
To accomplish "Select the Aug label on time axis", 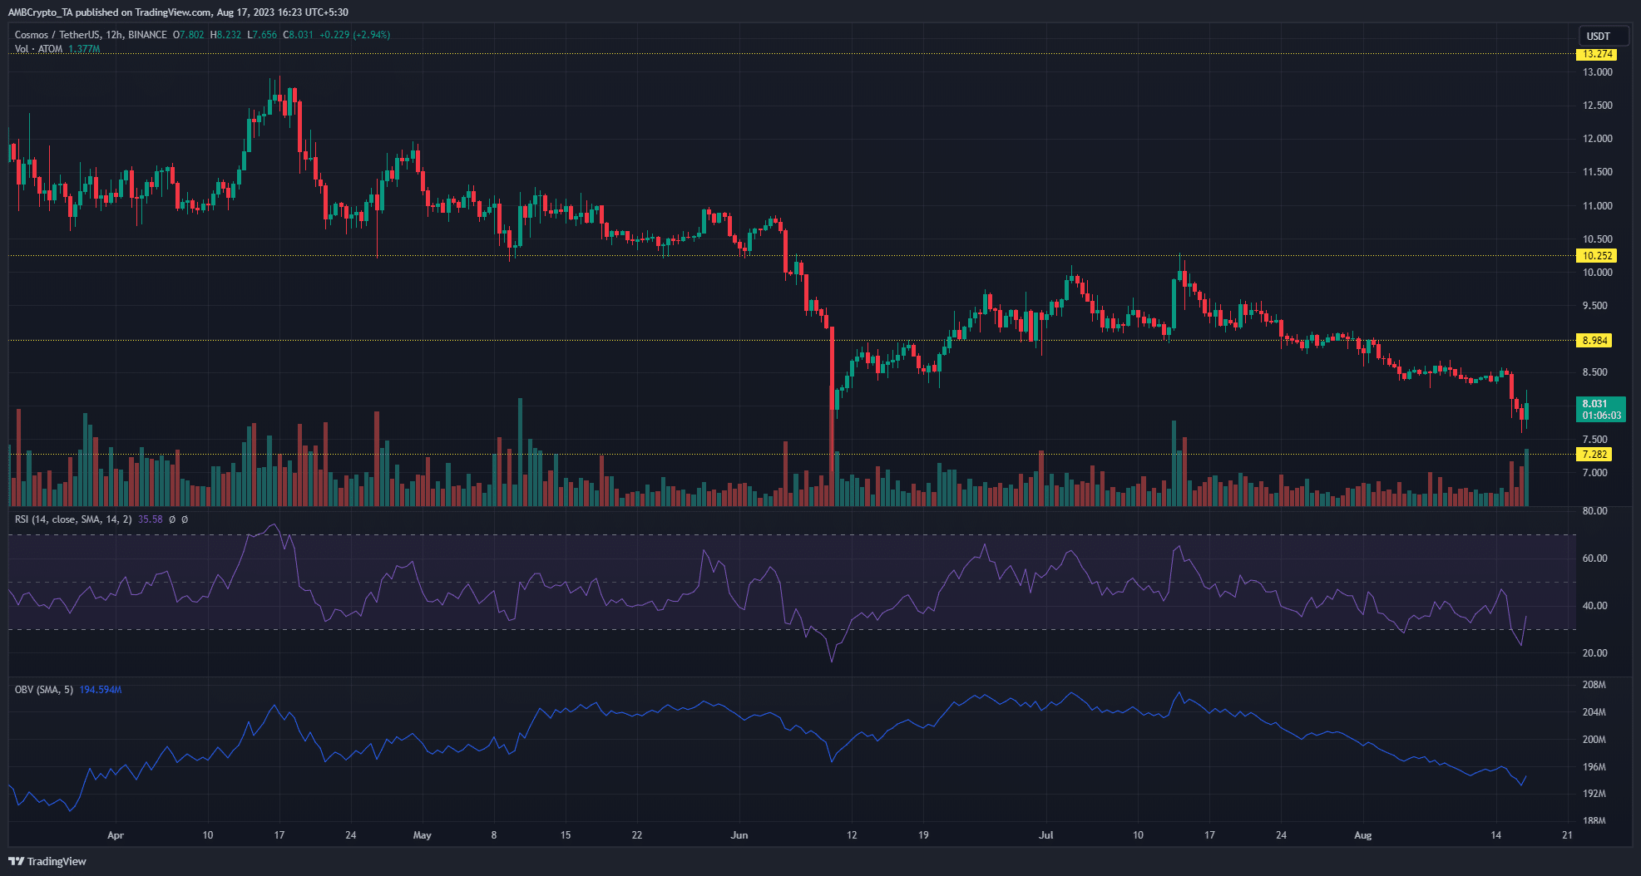I will [1362, 835].
